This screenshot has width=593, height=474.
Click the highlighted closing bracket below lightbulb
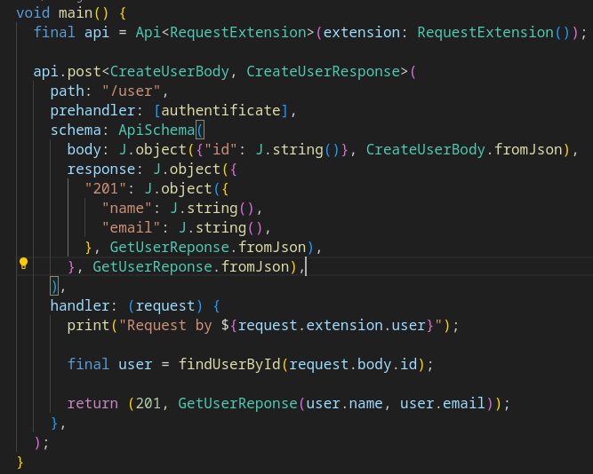(x=54, y=287)
